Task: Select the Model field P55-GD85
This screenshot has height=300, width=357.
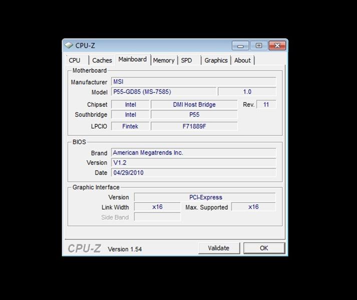Action: pyautogui.click(x=164, y=92)
